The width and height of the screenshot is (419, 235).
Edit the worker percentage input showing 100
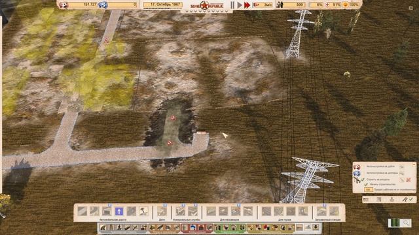pyautogui.click(x=369, y=189)
